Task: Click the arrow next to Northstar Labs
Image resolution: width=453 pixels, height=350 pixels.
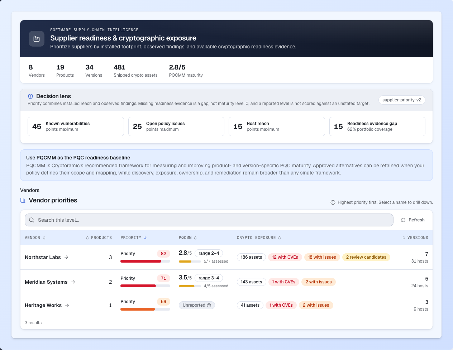Action: (66, 257)
